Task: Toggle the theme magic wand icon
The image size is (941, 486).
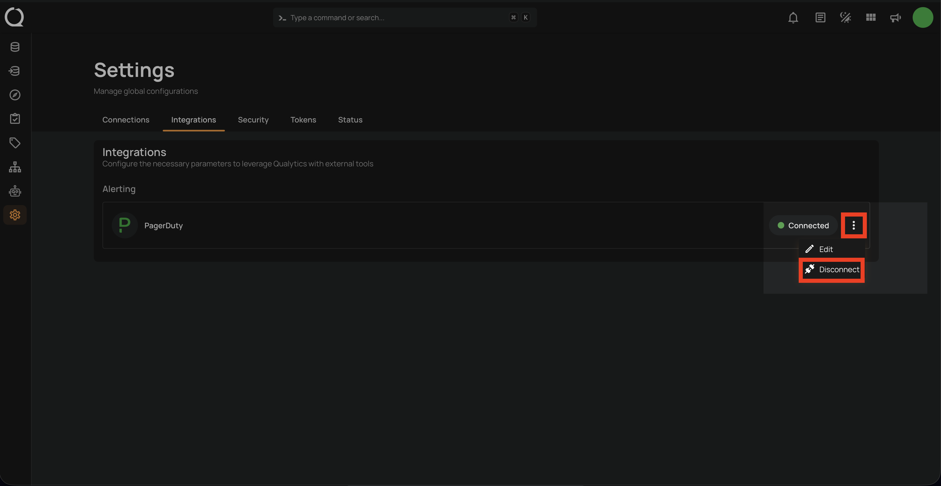Action: tap(845, 17)
